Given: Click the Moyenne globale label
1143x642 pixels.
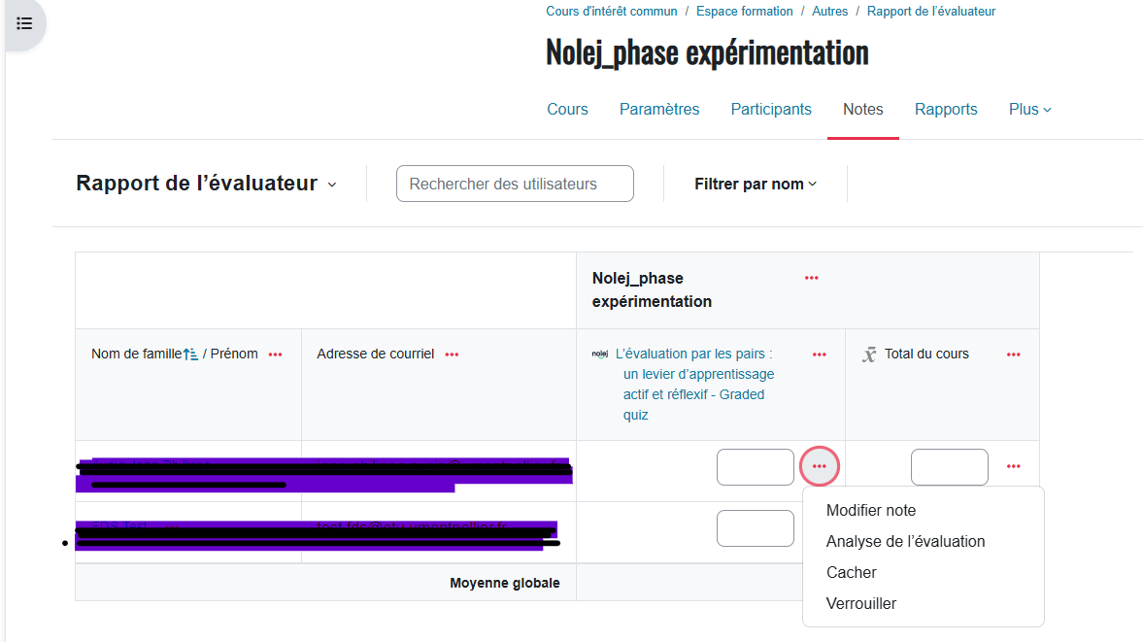Looking at the screenshot, I should pyautogui.click(x=504, y=583).
